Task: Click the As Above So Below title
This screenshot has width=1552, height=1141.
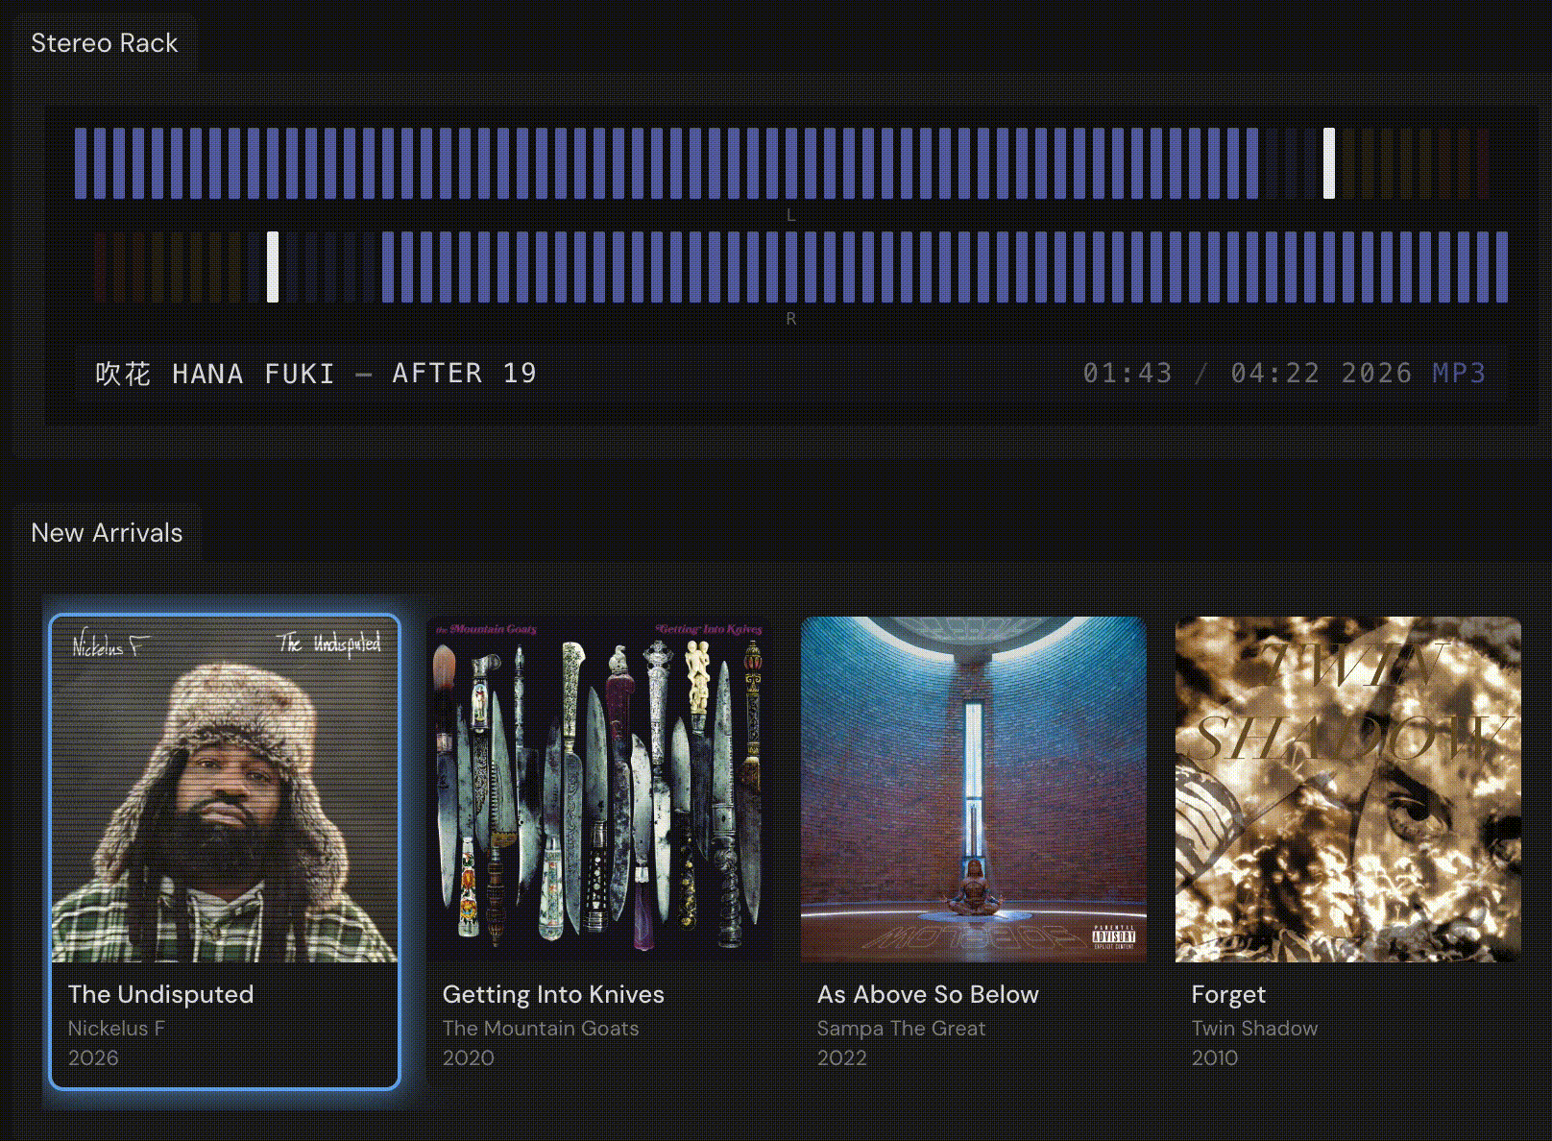Action: (928, 994)
